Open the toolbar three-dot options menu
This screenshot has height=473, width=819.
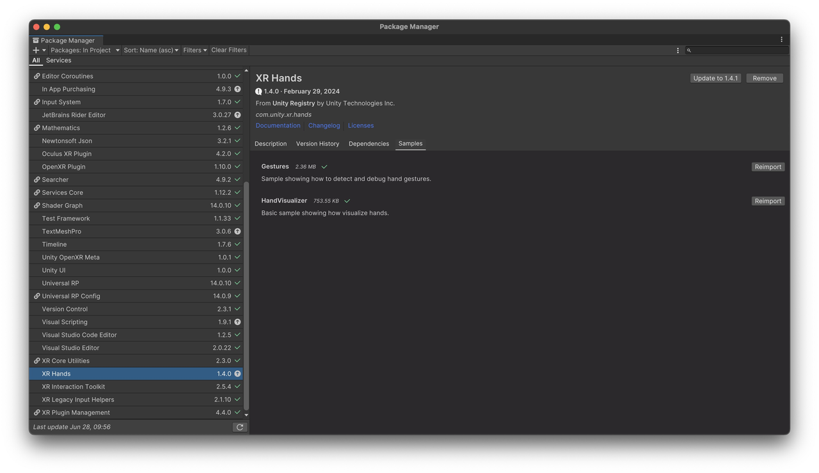[x=678, y=50]
